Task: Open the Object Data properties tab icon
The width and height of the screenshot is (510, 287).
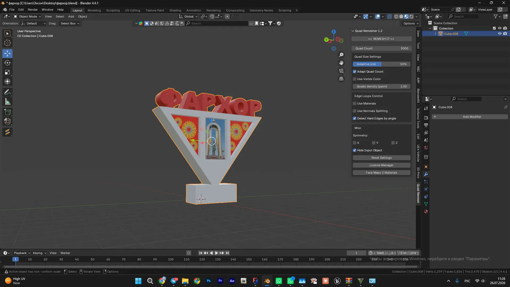Action: pos(426,204)
